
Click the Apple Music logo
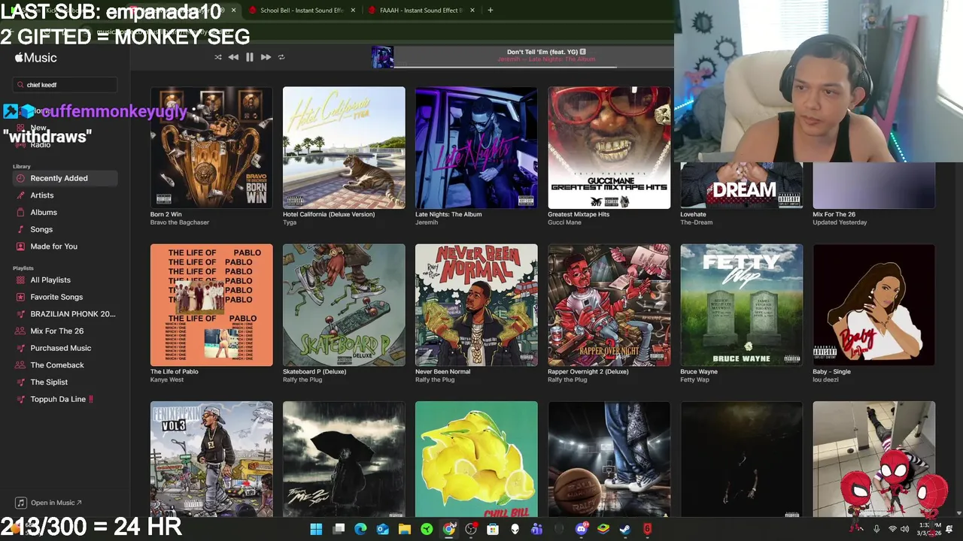pos(35,58)
